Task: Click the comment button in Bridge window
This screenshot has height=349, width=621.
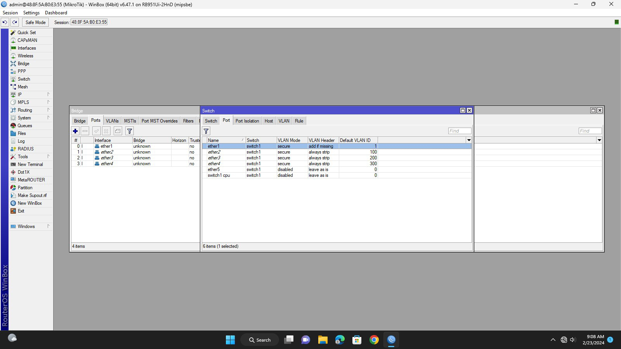Action: 118,131
